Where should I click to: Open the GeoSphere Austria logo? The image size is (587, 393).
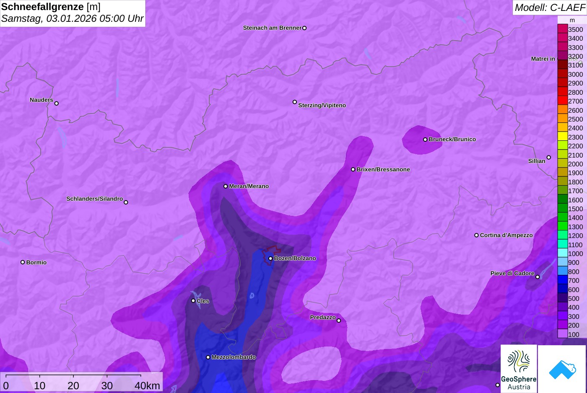point(519,369)
